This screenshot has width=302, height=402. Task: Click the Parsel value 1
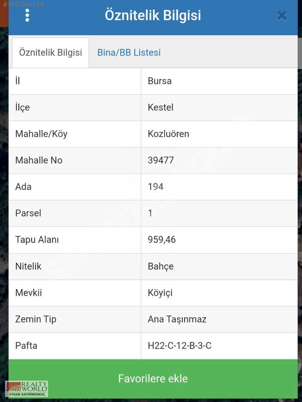(x=150, y=213)
